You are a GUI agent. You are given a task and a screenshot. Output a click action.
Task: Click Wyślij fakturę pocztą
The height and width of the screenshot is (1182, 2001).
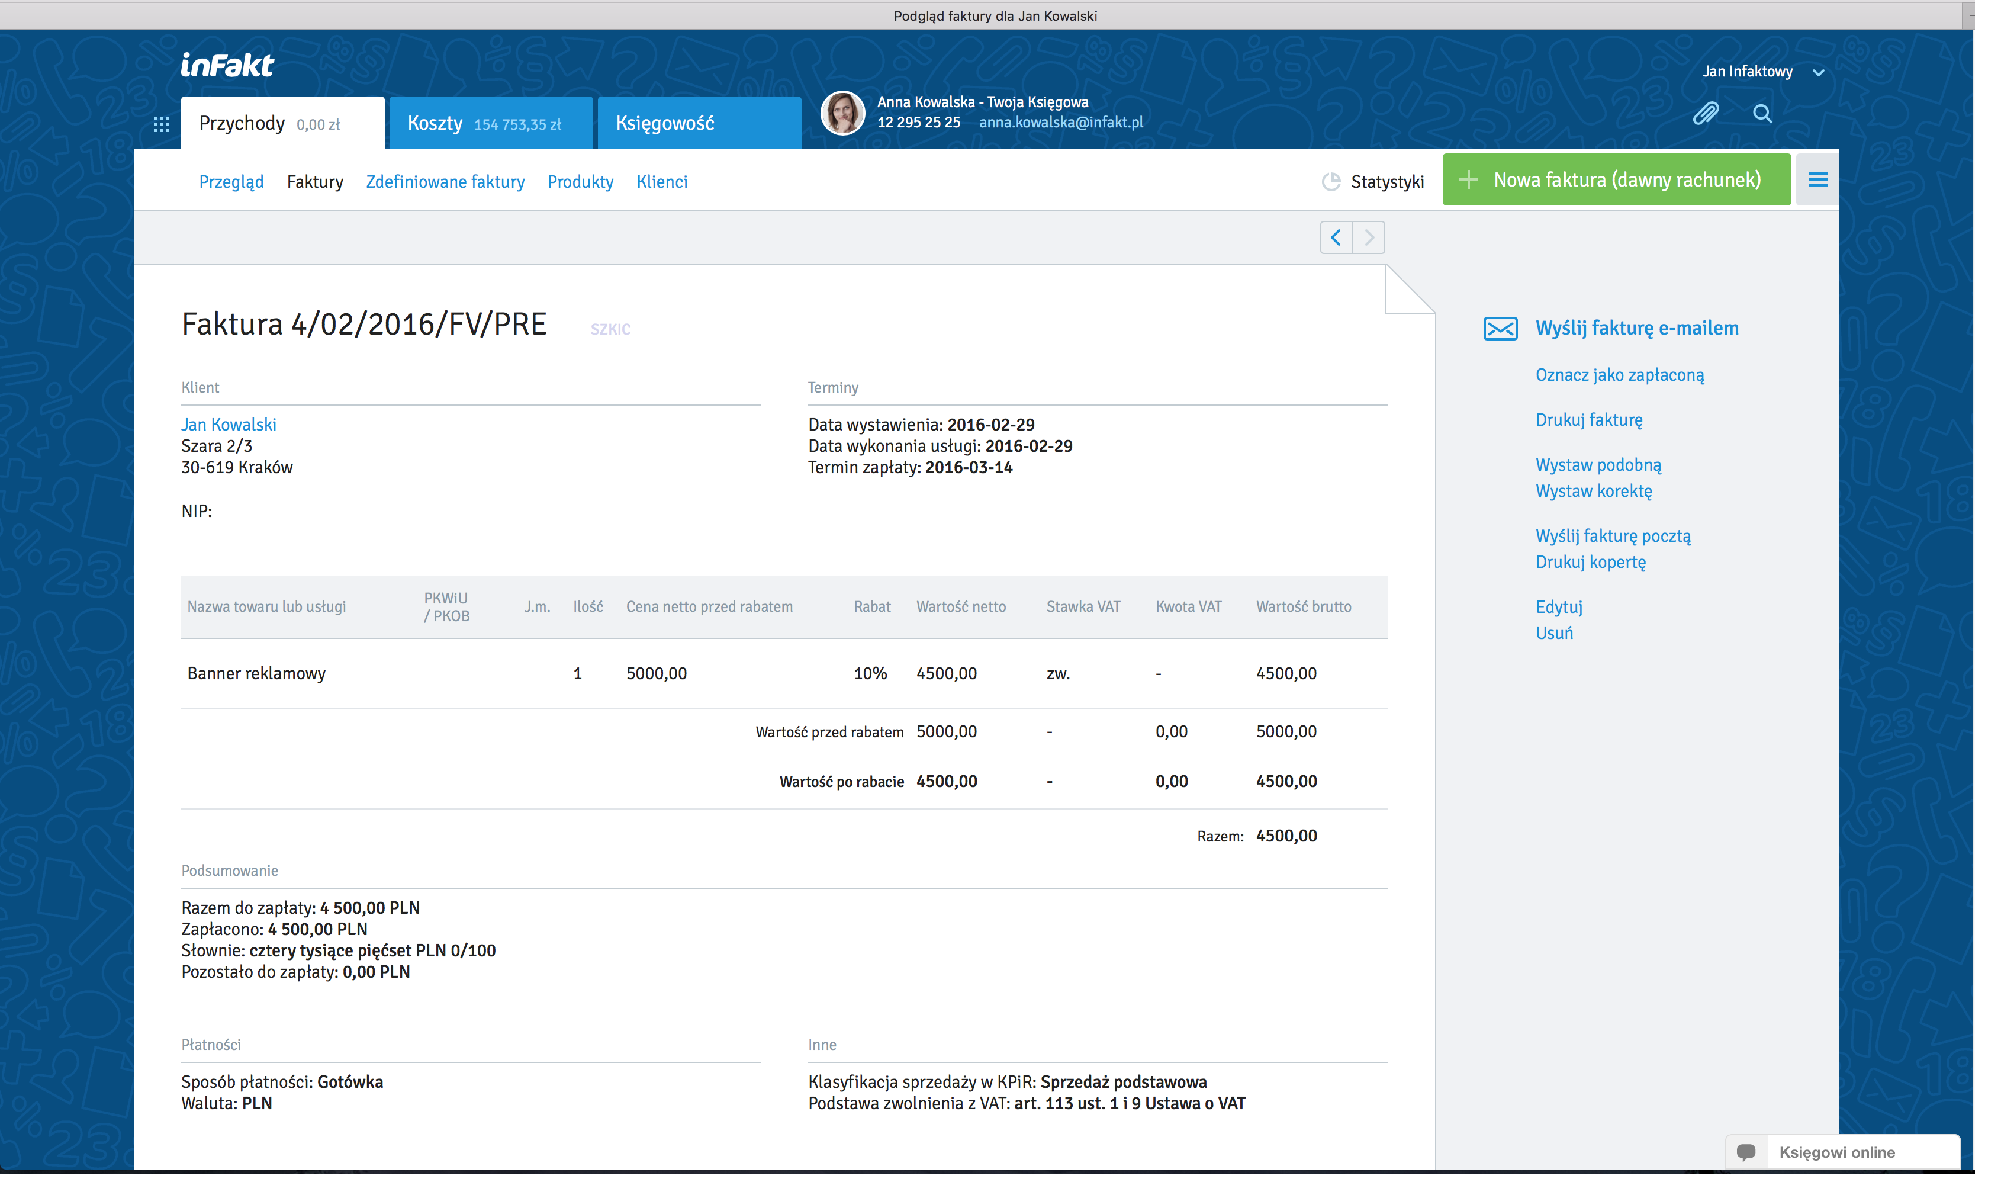1613,536
